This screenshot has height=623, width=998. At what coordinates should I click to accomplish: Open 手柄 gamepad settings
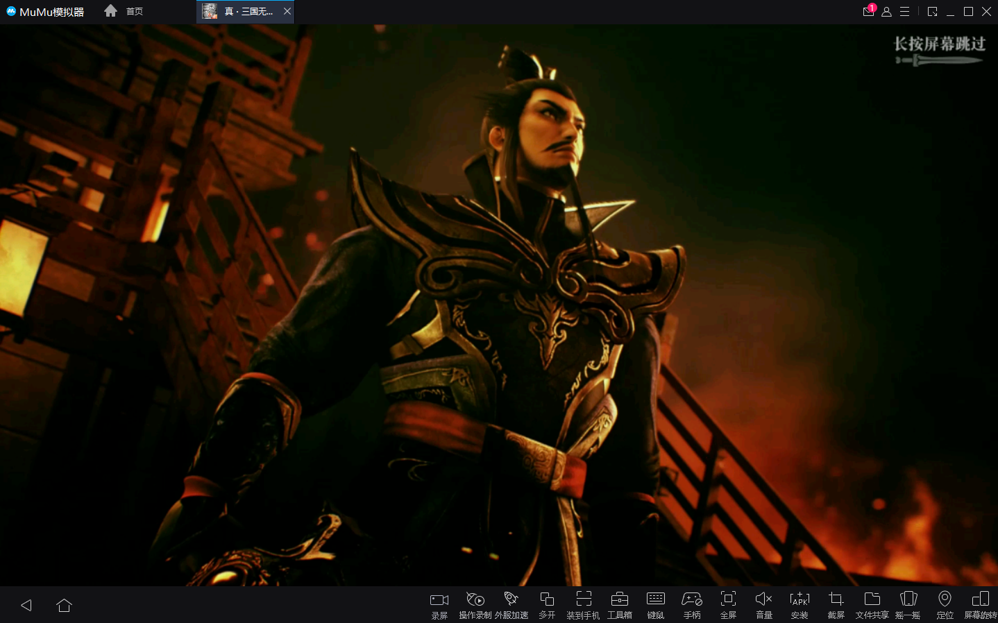(x=692, y=604)
